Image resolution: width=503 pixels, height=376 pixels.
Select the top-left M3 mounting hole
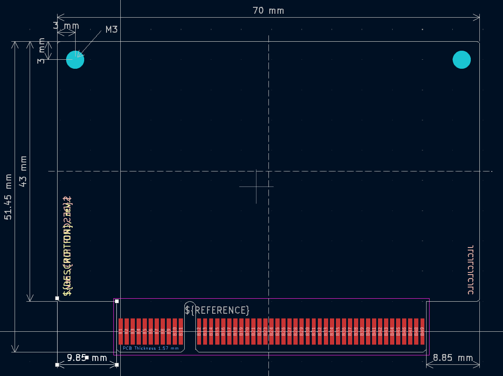[75, 60]
